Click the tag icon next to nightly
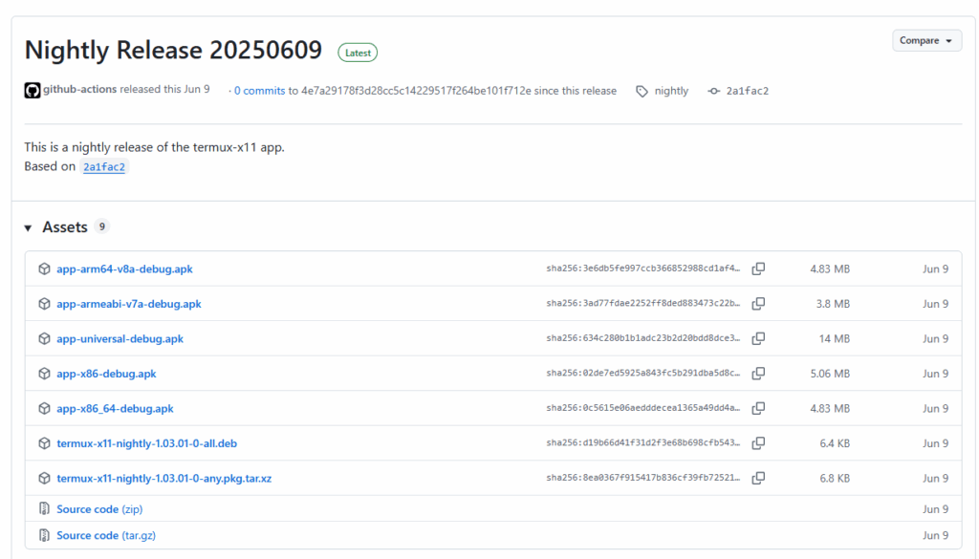The width and height of the screenshot is (979, 559). 642,92
